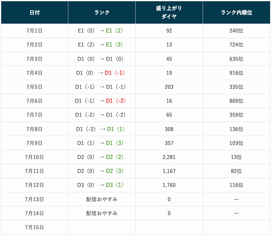Select the green D3 (1) rank text
Image resolution: width=271 pixels, height=237 pixels.
pos(114,185)
